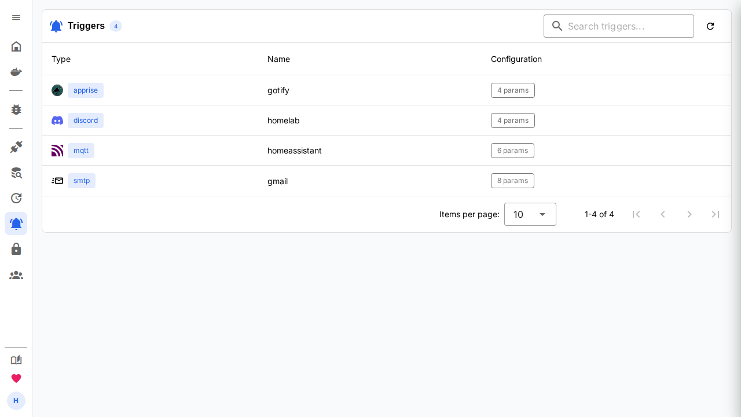Open the hamburger navigation menu

point(16,17)
